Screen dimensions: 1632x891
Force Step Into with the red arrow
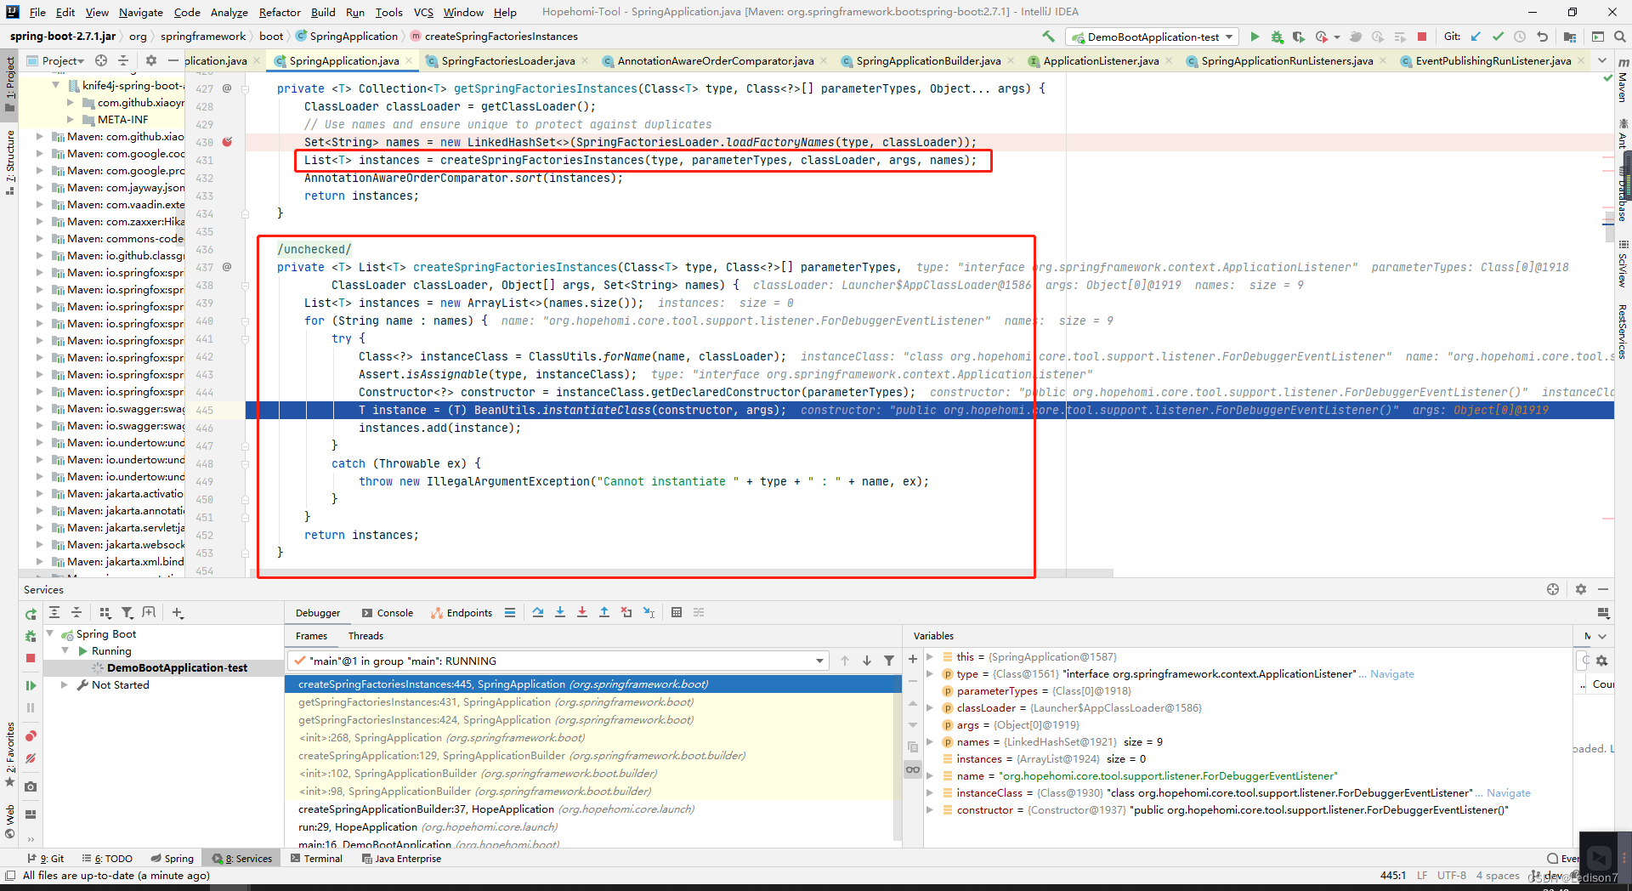point(582,612)
